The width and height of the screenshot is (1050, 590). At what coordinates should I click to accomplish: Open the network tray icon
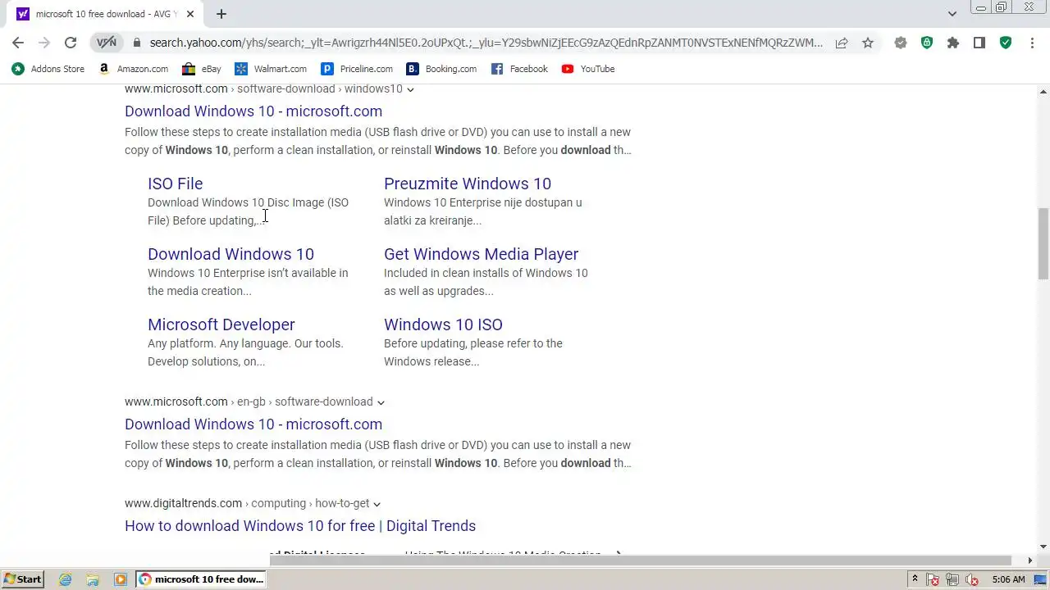(x=952, y=579)
